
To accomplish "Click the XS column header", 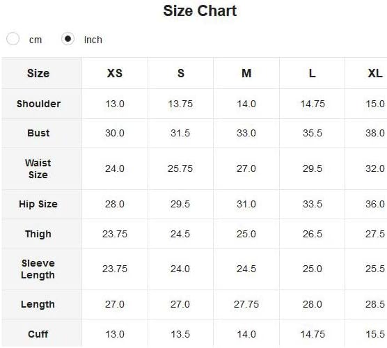I will pyautogui.click(x=115, y=73).
